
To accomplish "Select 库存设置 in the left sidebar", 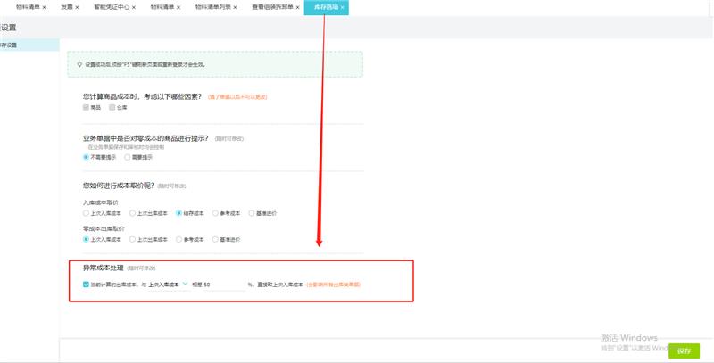I will (9, 45).
